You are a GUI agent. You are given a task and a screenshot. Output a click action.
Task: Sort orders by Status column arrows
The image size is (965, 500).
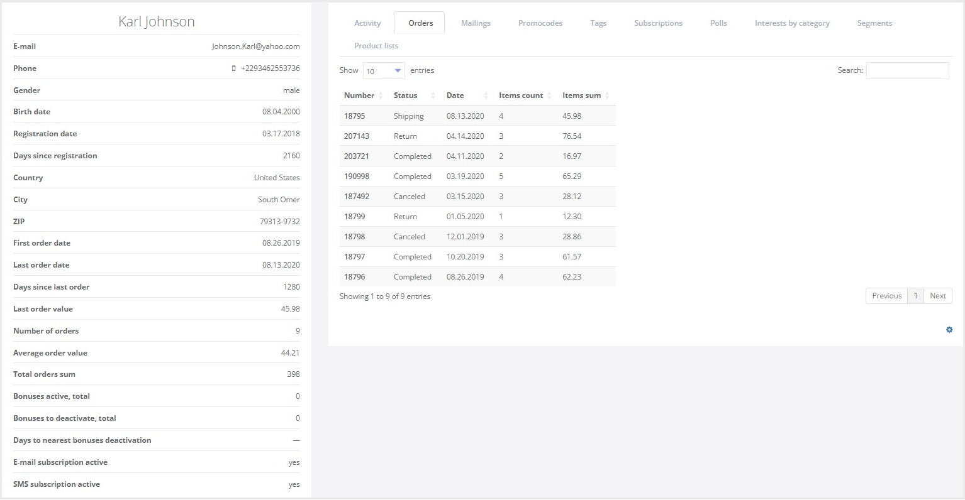click(x=433, y=95)
